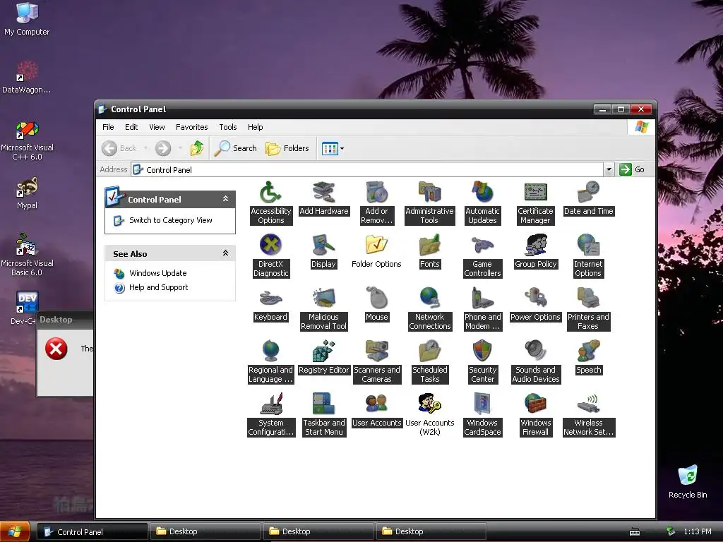Select Control Panel taskbar button
723x542 pixels.
(92, 531)
